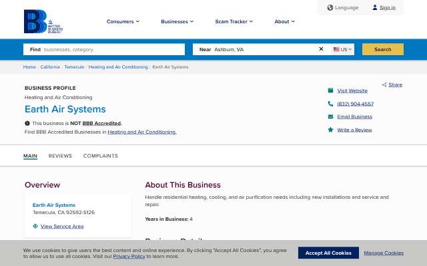Click the Earth Air Systems heading

(x=65, y=109)
